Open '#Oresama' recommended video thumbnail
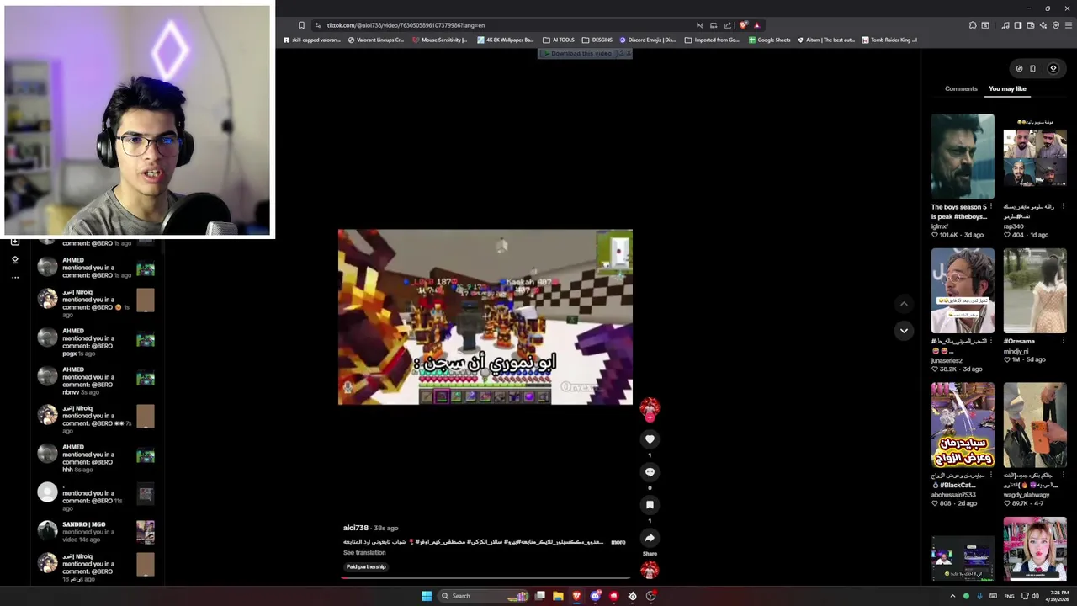1077x606 pixels. [1035, 291]
